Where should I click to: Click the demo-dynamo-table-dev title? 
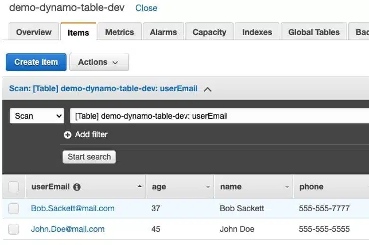pyautogui.click(x=67, y=8)
